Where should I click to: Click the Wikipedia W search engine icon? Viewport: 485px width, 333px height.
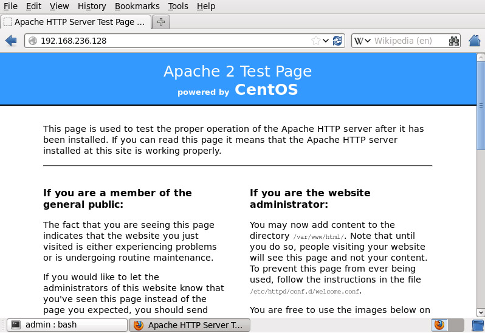click(359, 41)
